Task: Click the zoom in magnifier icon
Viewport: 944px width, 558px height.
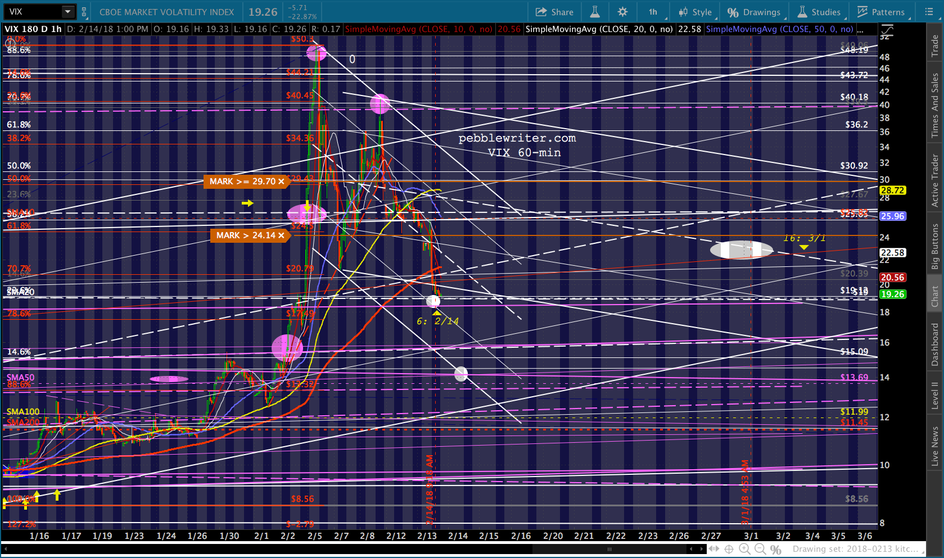Action: point(744,549)
